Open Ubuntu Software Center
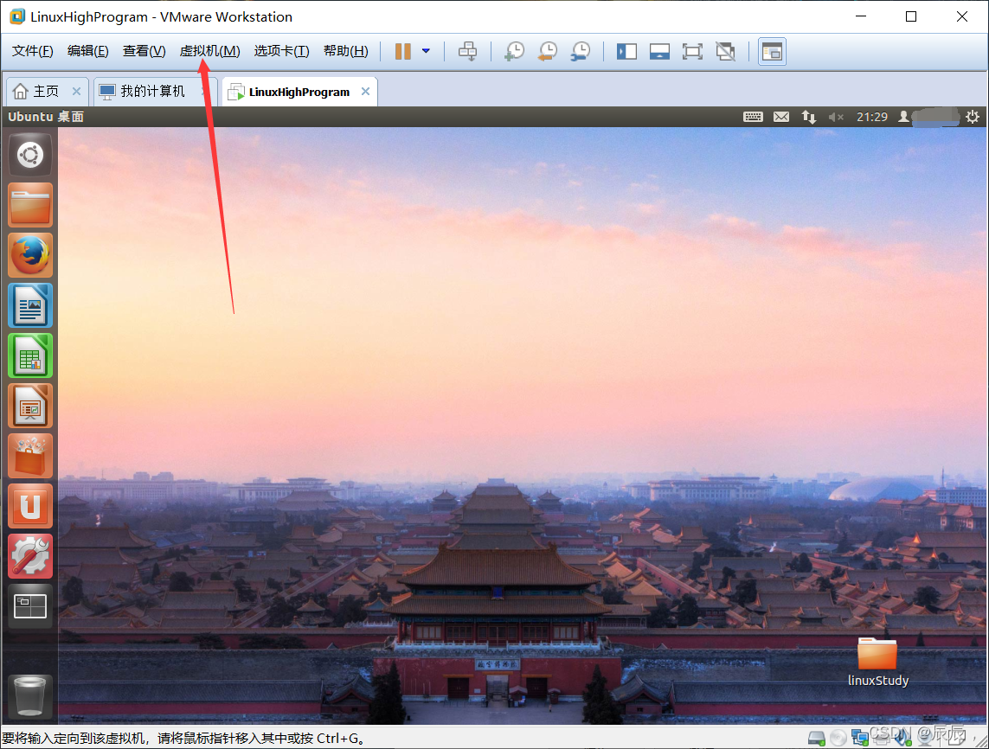 pyautogui.click(x=30, y=457)
